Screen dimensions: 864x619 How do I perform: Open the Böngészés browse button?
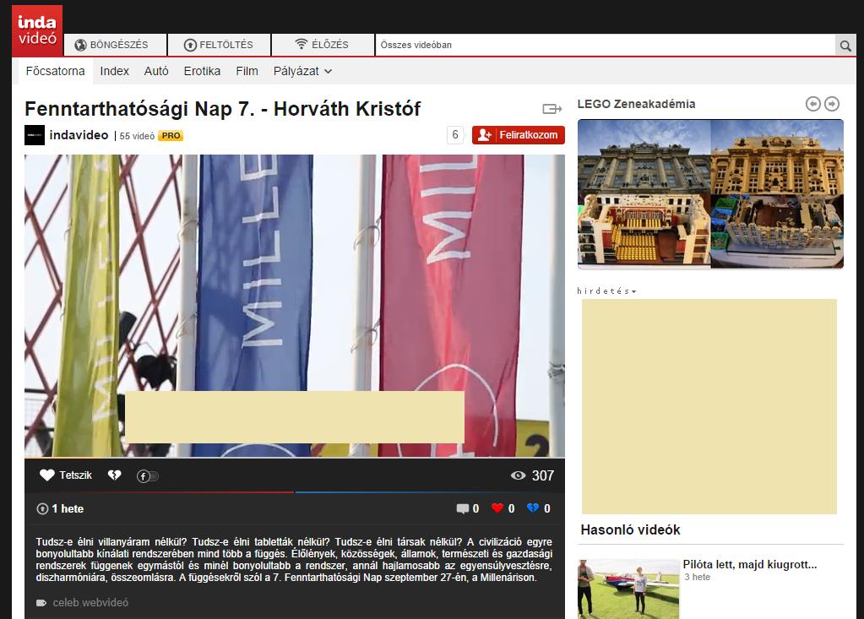click(115, 45)
